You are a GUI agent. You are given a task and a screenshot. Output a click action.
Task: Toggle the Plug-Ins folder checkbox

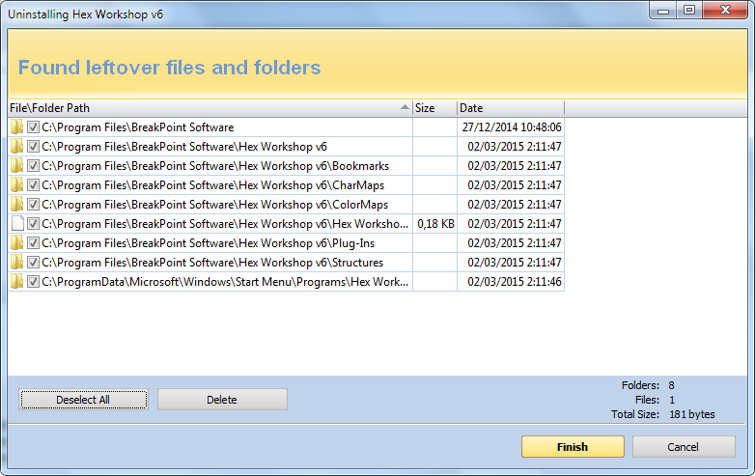click(x=33, y=242)
